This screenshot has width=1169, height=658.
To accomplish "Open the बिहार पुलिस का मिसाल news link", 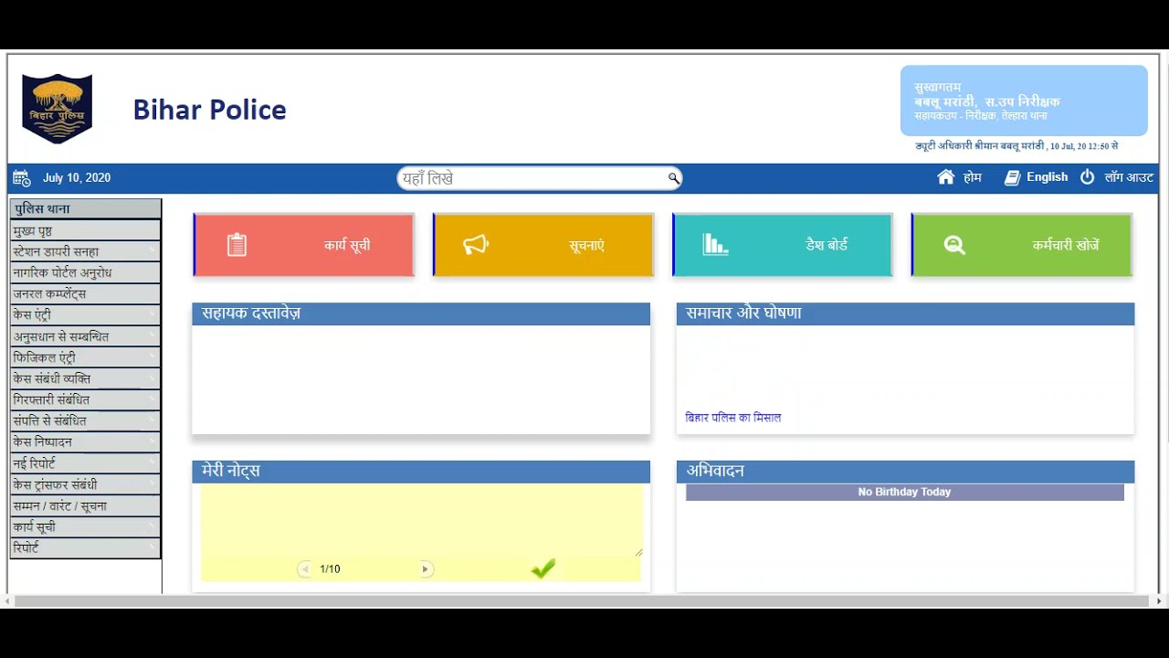I will click(733, 418).
